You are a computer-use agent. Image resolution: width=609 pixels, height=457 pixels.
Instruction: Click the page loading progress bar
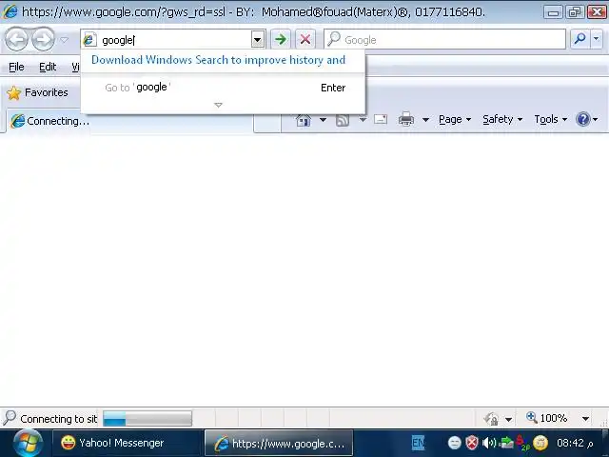click(147, 419)
